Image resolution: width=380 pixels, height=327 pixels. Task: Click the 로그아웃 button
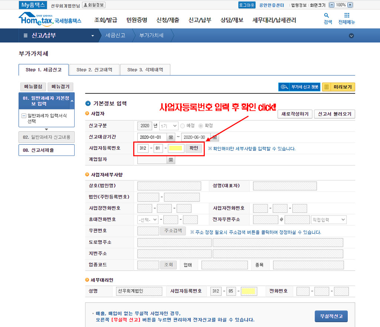tap(247, 5)
